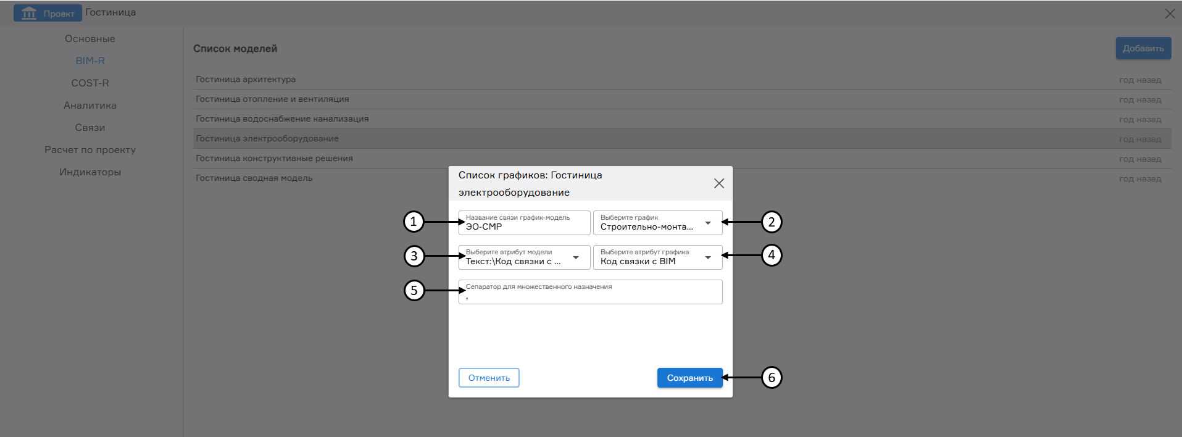Select the Индикаторы menu item
Image resolution: width=1182 pixels, height=437 pixels.
point(90,172)
